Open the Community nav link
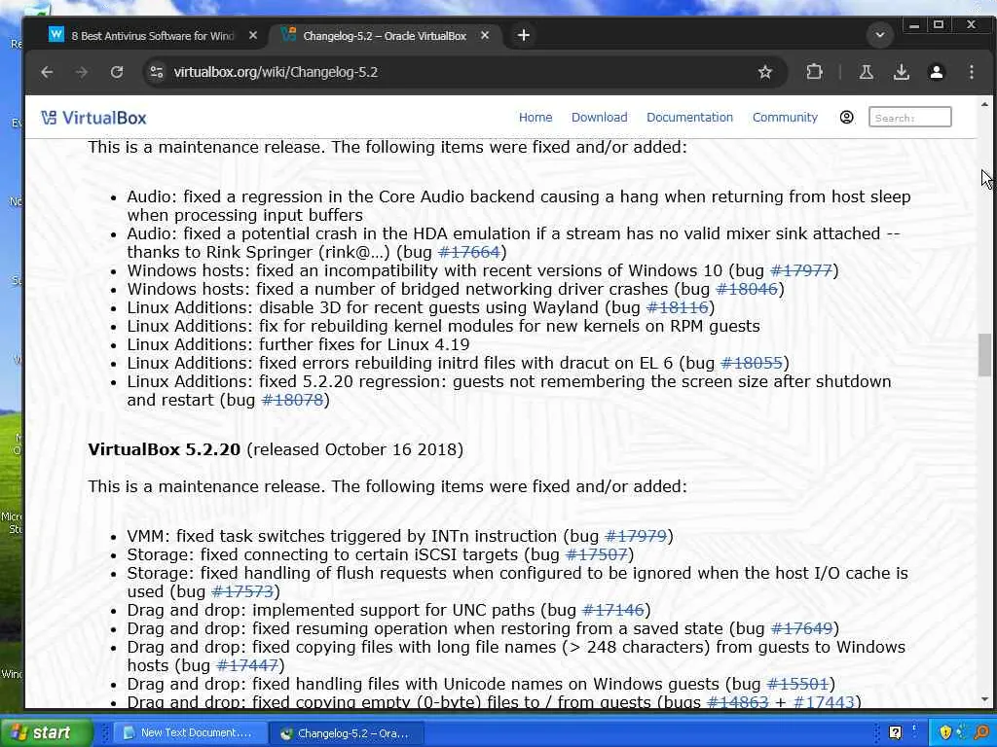This screenshot has height=747, width=997. click(785, 118)
